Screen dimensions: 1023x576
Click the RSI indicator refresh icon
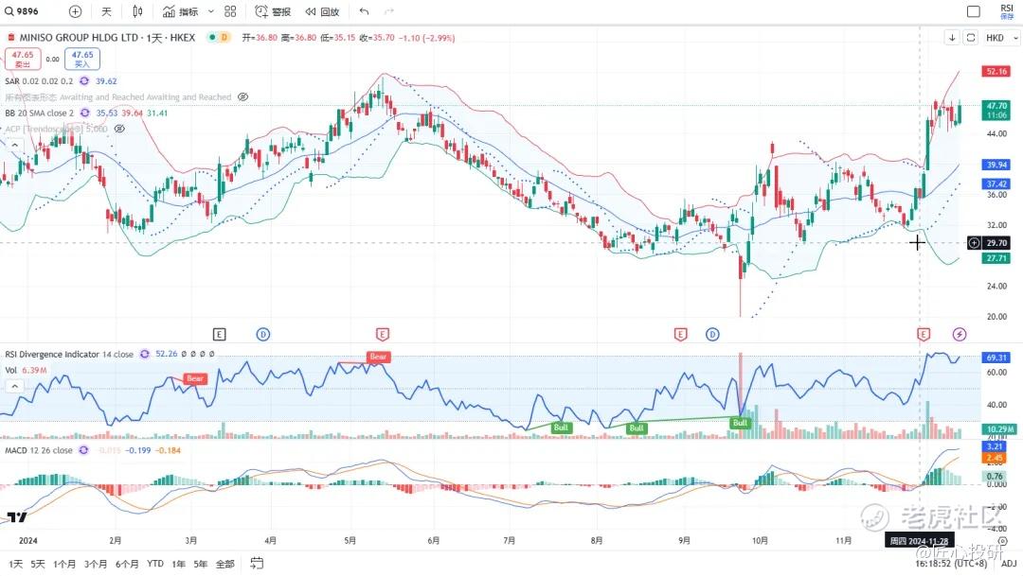pos(145,354)
